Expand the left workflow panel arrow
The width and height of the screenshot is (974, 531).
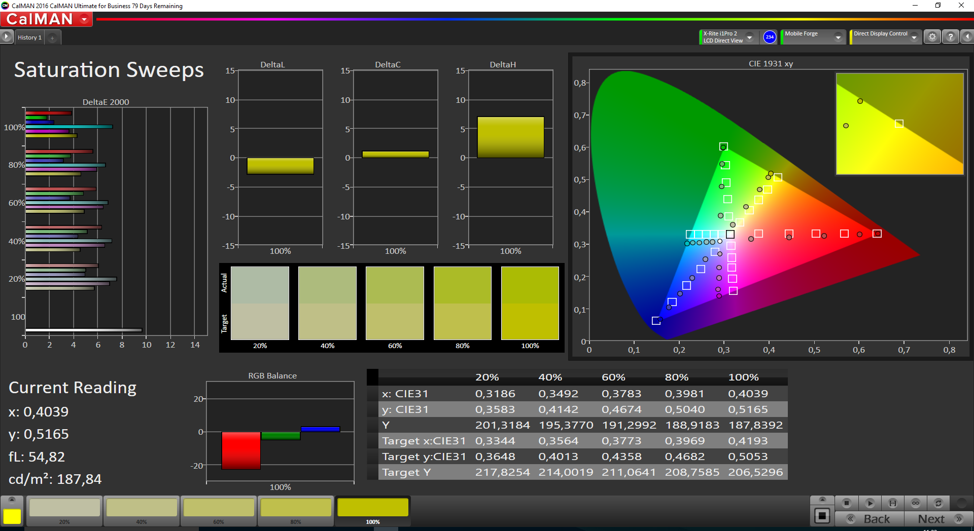tap(6, 37)
